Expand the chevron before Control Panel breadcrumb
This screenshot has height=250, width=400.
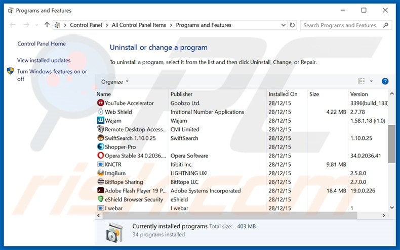[x=65, y=25]
